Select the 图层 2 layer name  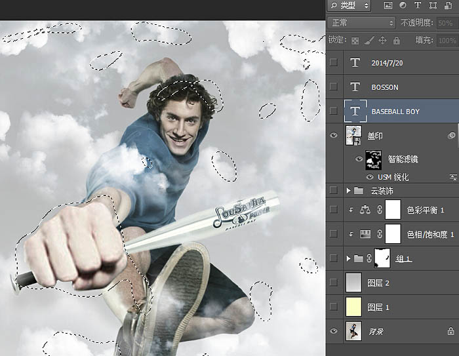378,283
